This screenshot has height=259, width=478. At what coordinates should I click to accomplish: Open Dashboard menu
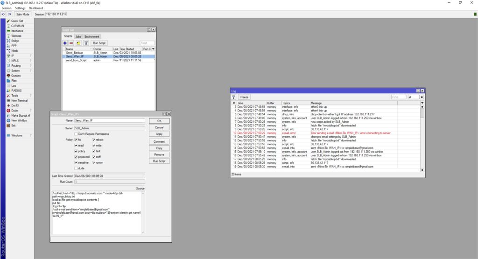[x=36, y=8]
